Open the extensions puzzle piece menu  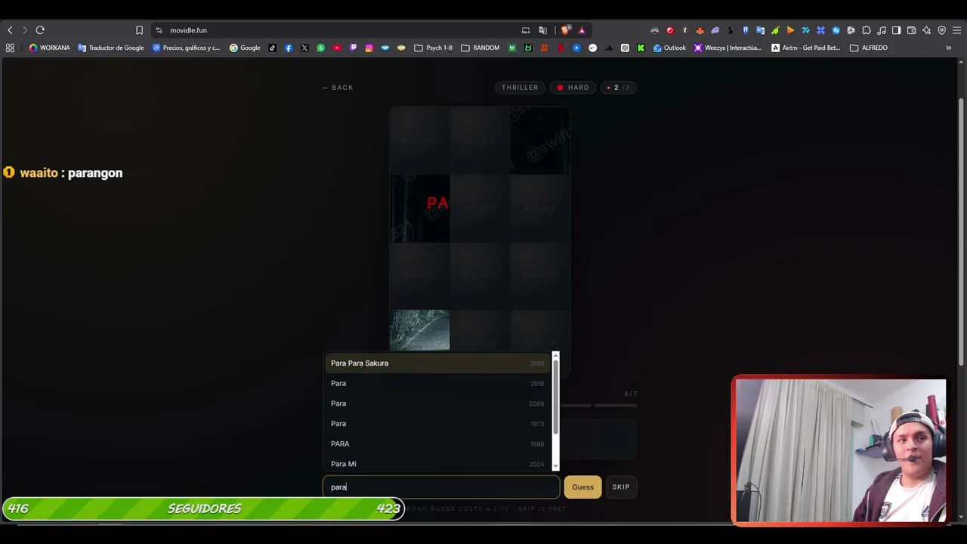click(x=867, y=30)
